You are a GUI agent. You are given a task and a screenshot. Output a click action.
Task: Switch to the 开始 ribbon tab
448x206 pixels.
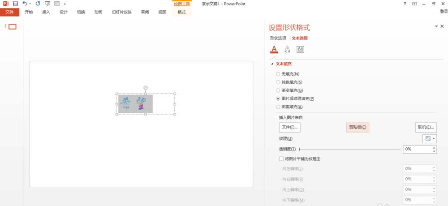coord(29,12)
